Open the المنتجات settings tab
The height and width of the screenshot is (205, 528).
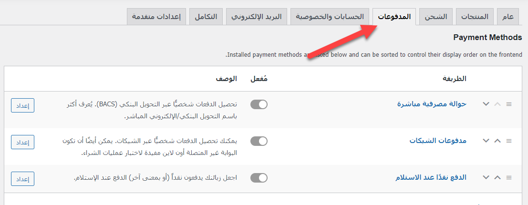point(475,17)
